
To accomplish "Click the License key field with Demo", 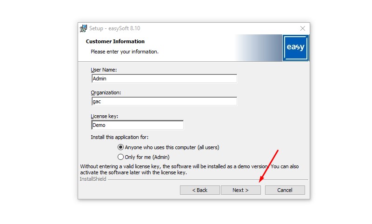I will point(137,125).
